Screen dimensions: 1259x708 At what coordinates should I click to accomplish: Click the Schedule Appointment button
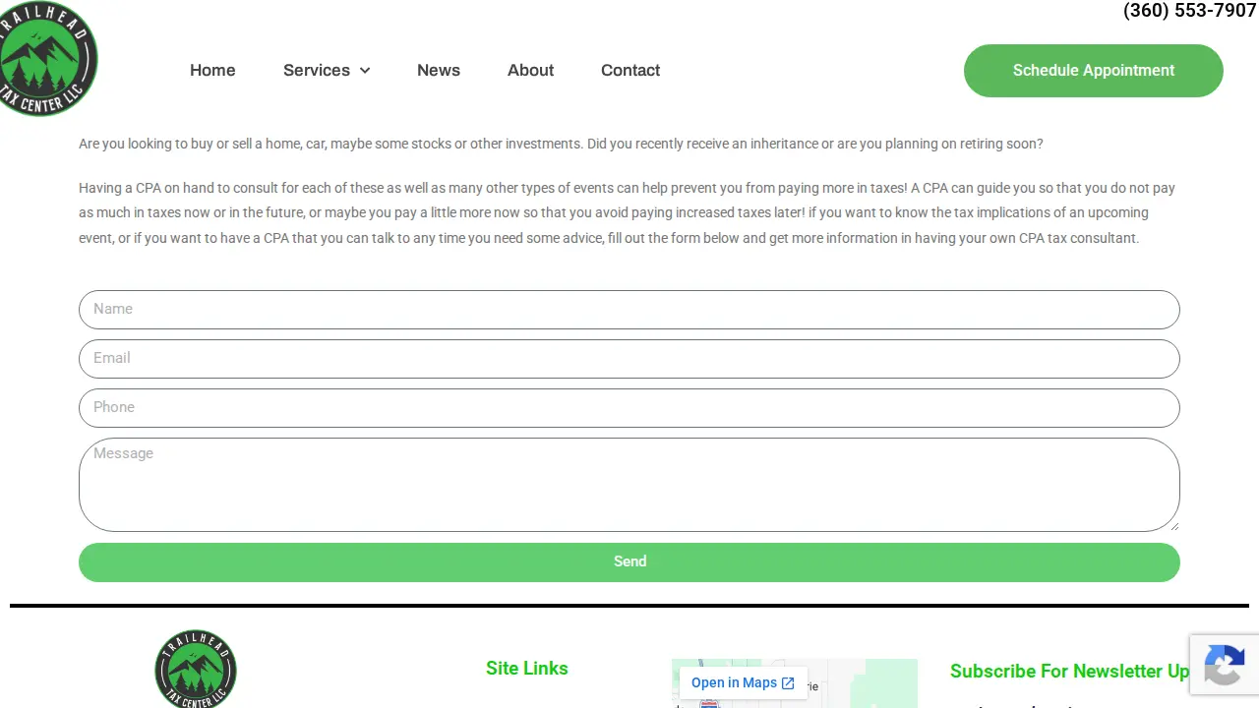[x=1094, y=71]
